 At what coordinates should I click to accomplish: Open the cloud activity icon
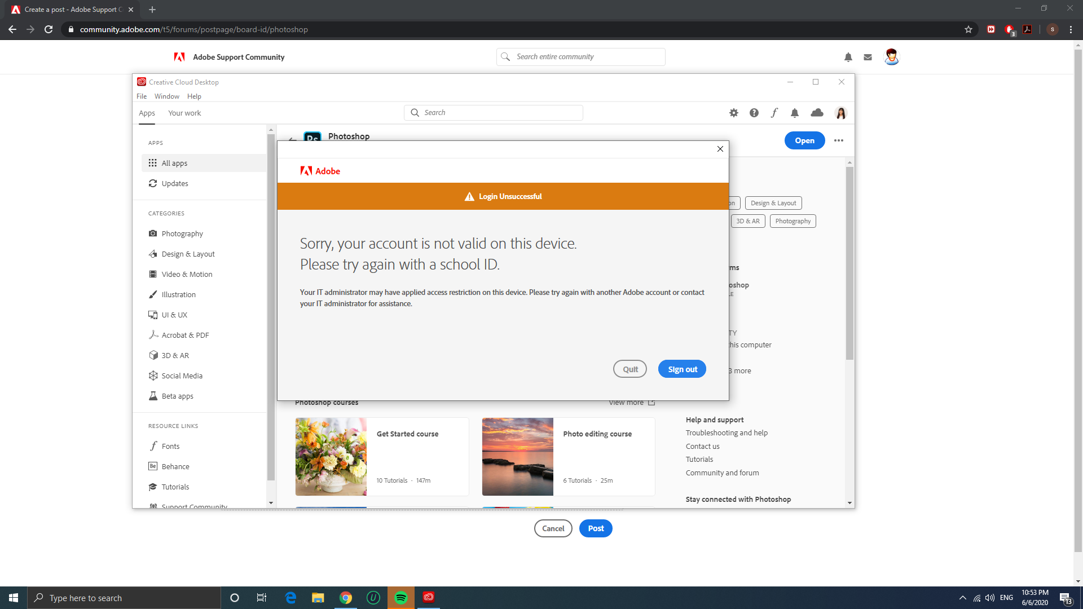click(817, 113)
